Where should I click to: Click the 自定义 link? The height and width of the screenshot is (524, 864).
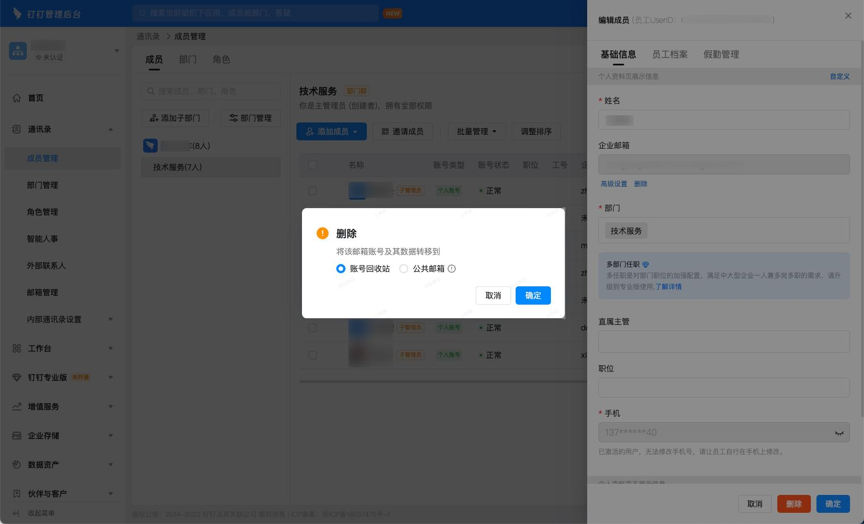point(840,76)
